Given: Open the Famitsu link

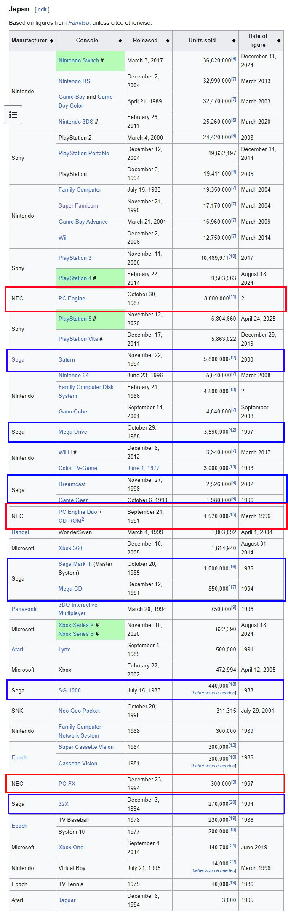Looking at the screenshot, I should coord(79,23).
